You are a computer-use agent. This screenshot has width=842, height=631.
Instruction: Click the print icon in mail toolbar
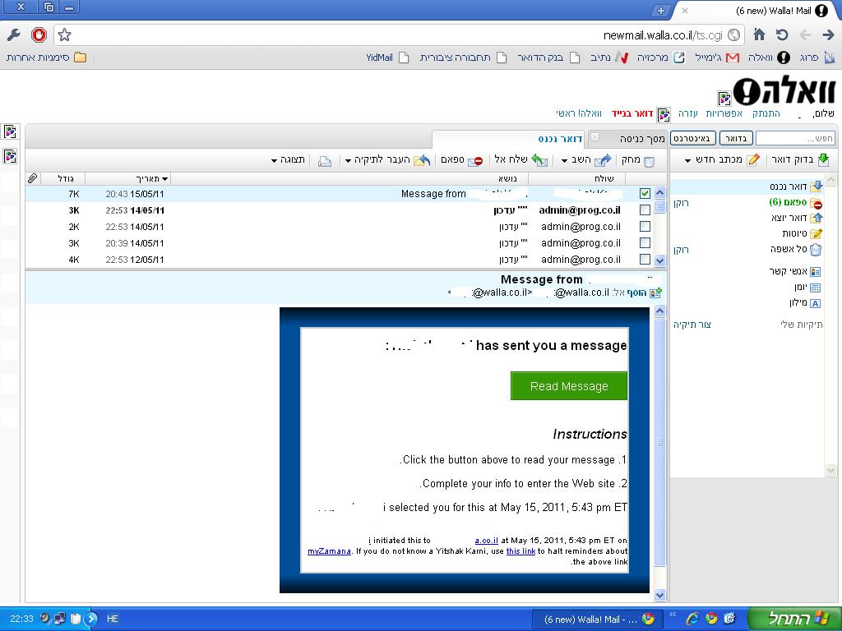coord(324,160)
